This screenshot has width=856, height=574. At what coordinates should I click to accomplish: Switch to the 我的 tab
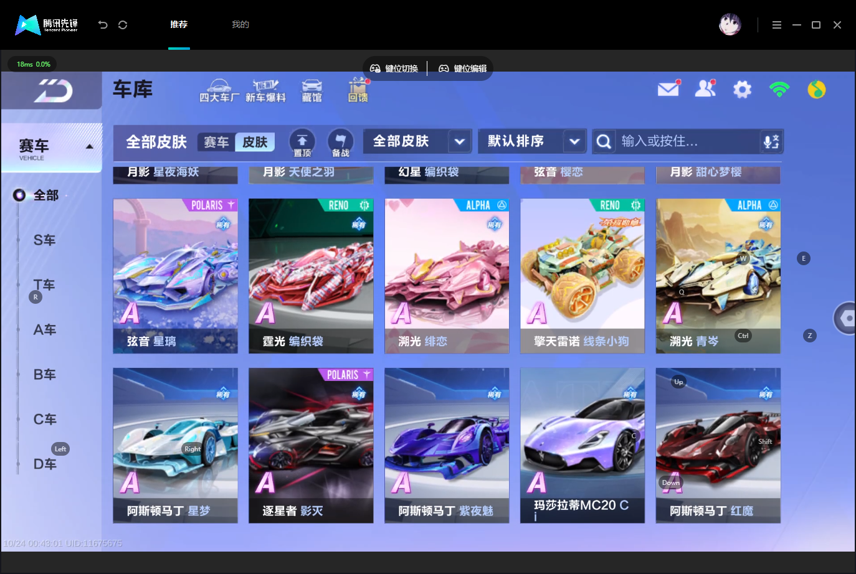click(x=240, y=24)
